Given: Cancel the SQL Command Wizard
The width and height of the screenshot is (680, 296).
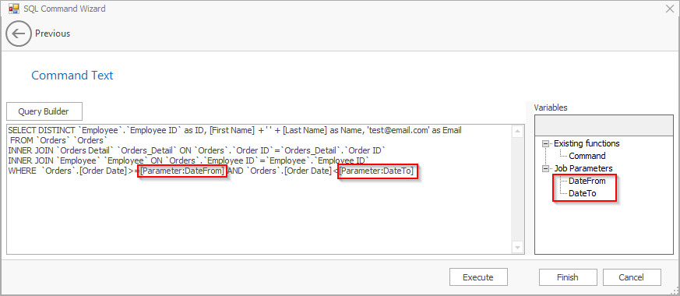Looking at the screenshot, I should (x=632, y=277).
